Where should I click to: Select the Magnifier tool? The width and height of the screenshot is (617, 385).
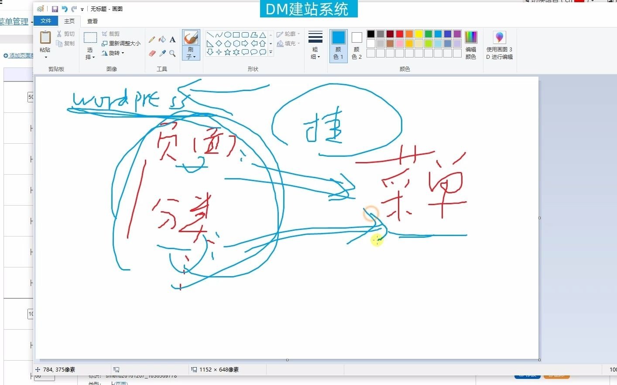click(173, 53)
